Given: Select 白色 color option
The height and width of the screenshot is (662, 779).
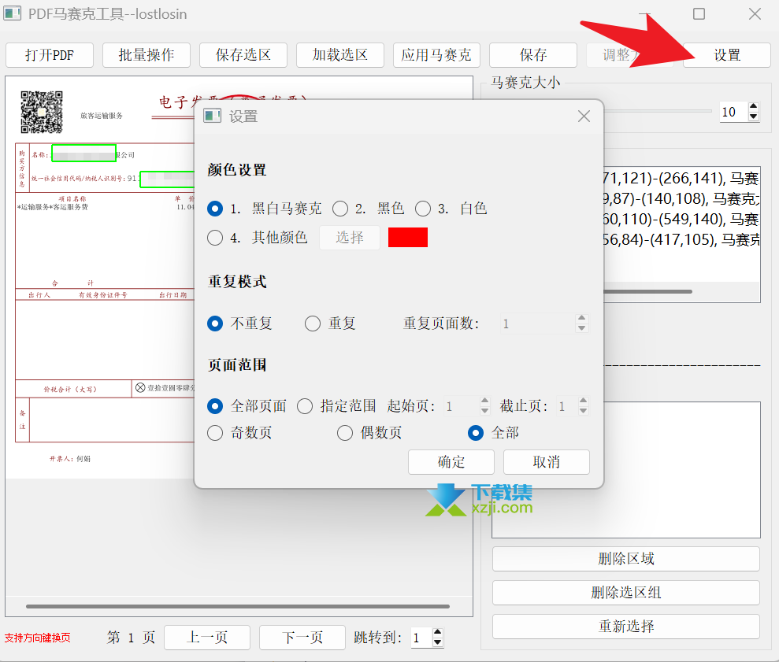Looking at the screenshot, I should (x=424, y=209).
